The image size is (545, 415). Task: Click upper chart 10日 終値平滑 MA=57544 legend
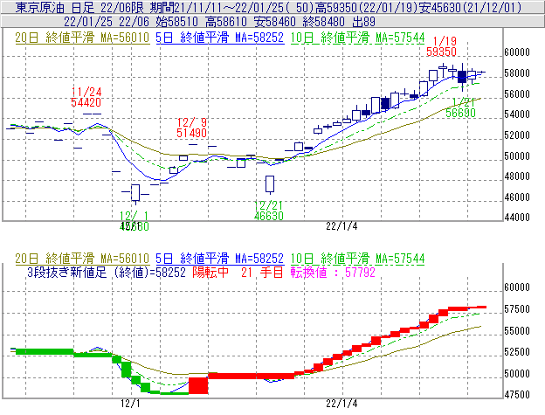[358, 38]
